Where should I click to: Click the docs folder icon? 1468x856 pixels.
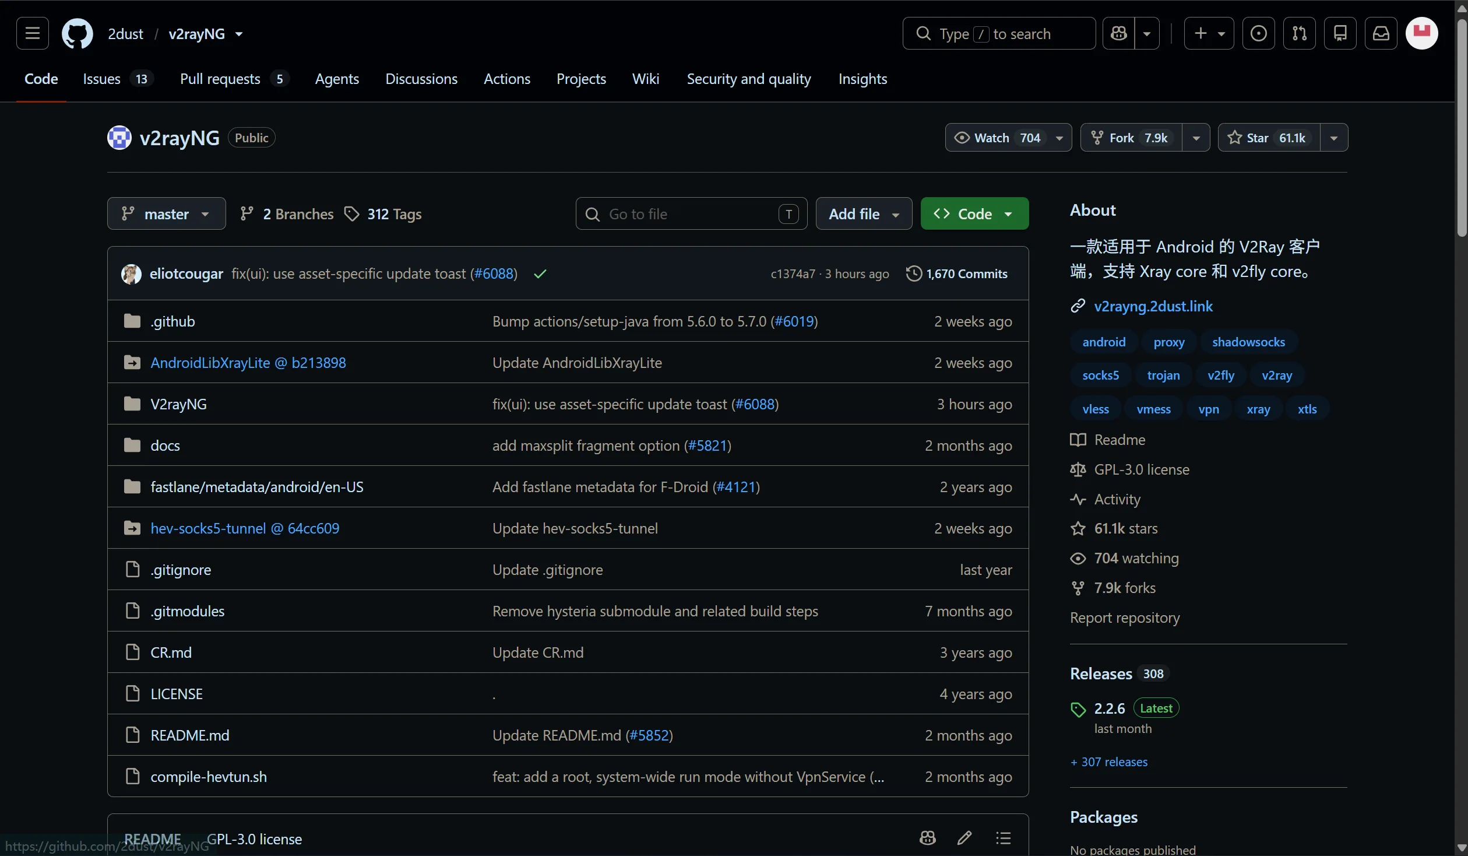tap(132, 445)
